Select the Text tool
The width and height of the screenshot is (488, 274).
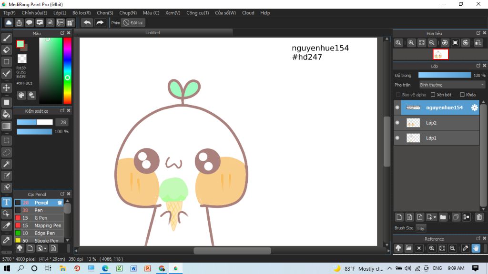7,202
